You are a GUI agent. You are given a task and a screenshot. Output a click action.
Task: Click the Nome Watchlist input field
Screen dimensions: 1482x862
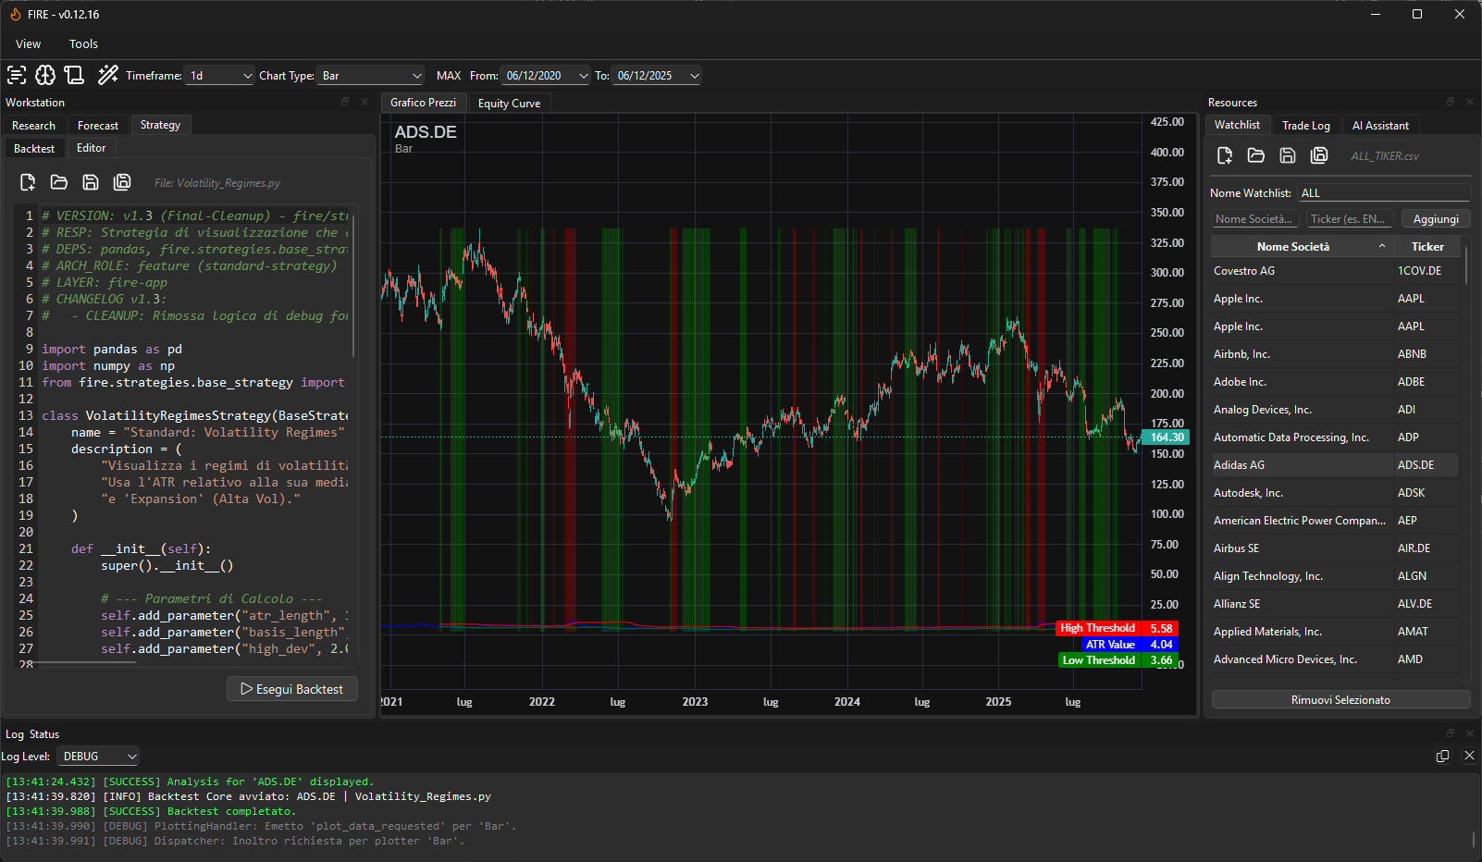click(1383, 193)
